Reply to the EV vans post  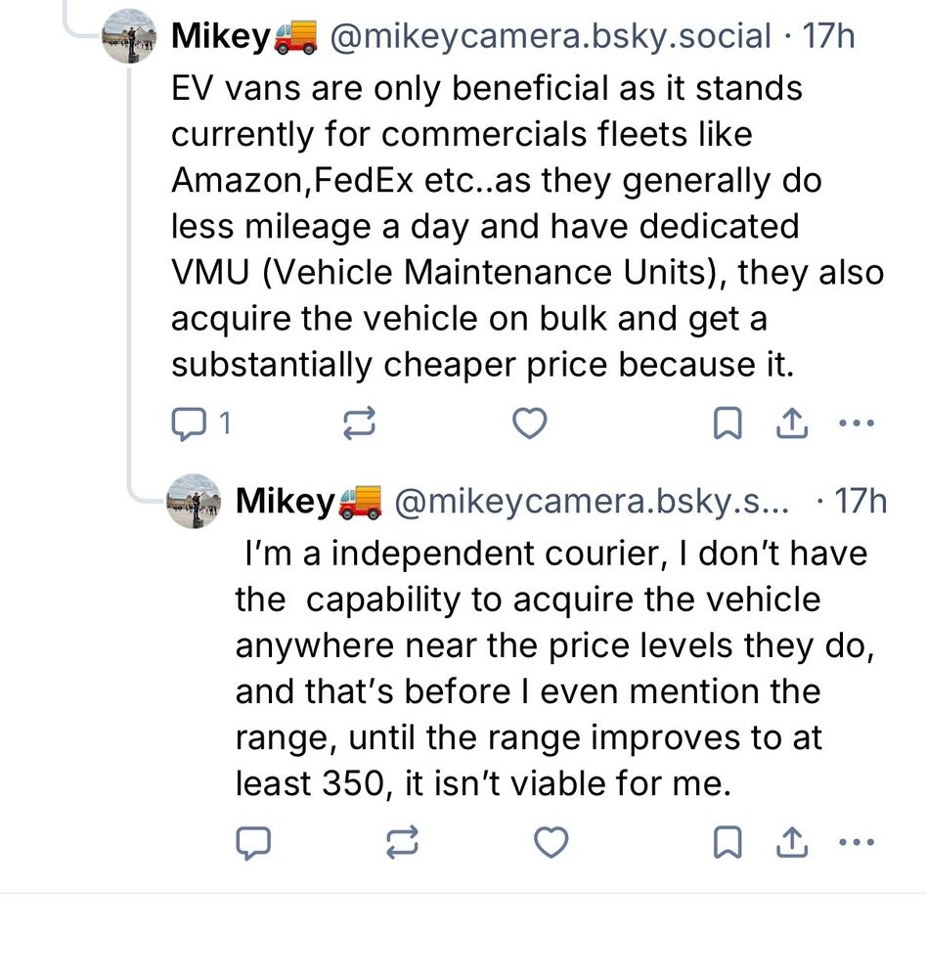(x=187, y=423)
